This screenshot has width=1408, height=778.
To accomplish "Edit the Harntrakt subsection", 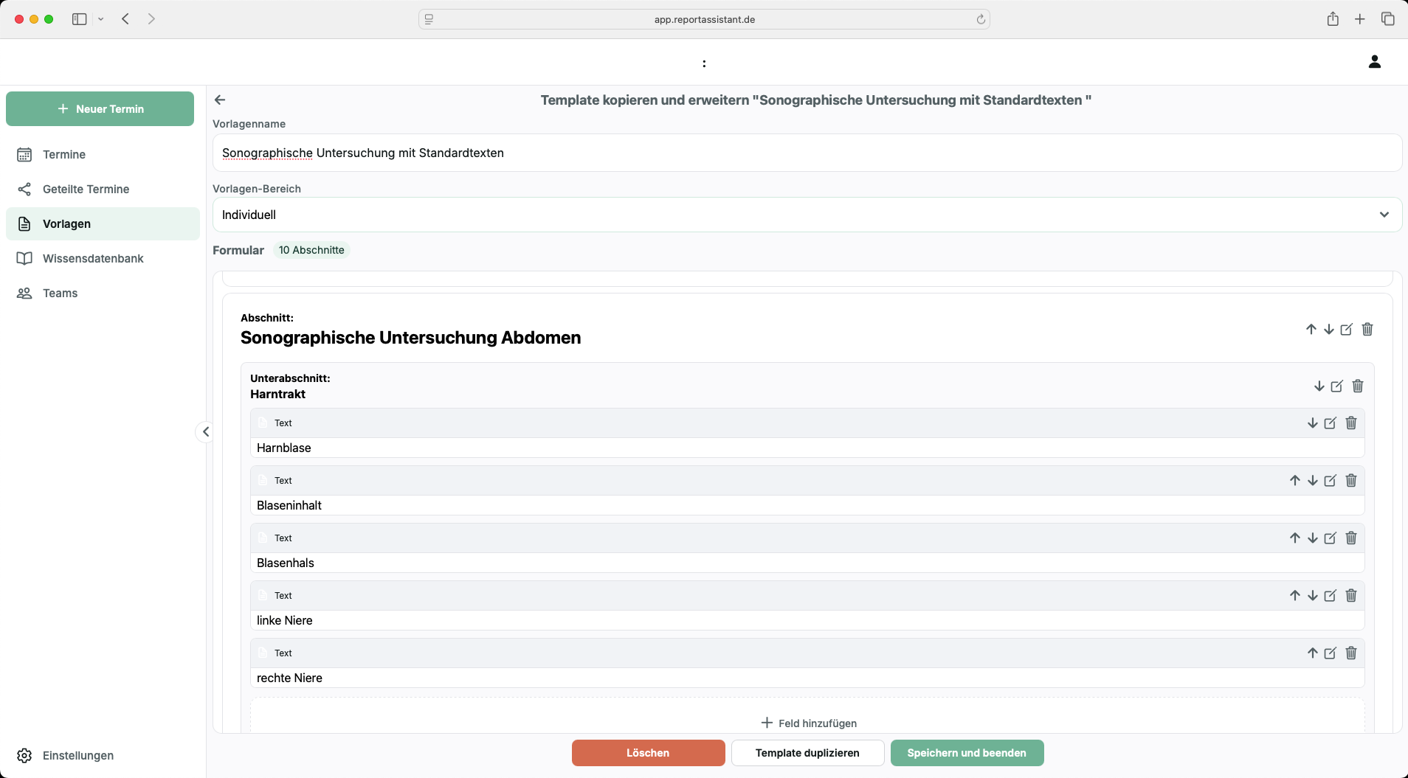I will [1337, 386].
